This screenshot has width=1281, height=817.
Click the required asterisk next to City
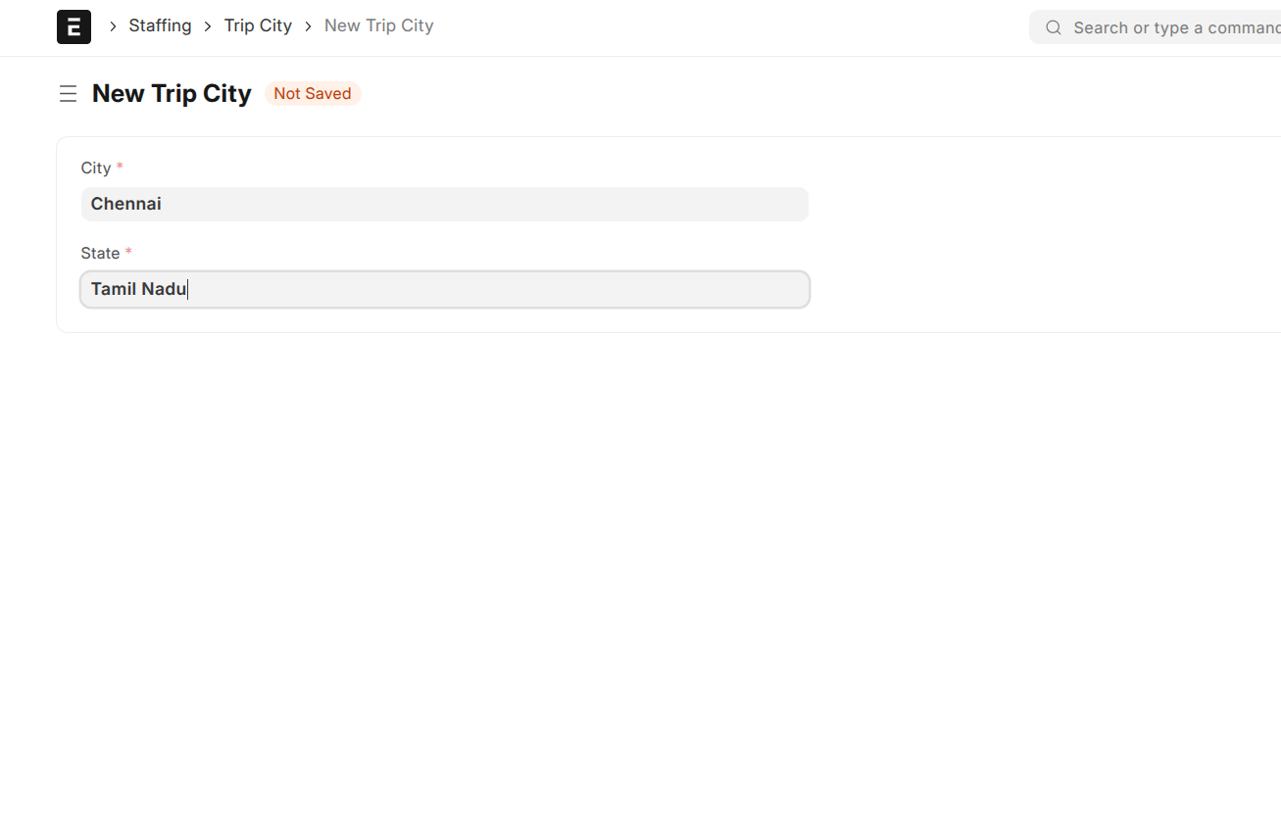tap(119, 167)
